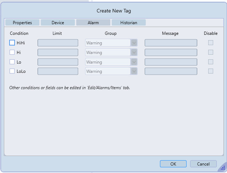Click the LoLo Message text field

tap(171, 71)
